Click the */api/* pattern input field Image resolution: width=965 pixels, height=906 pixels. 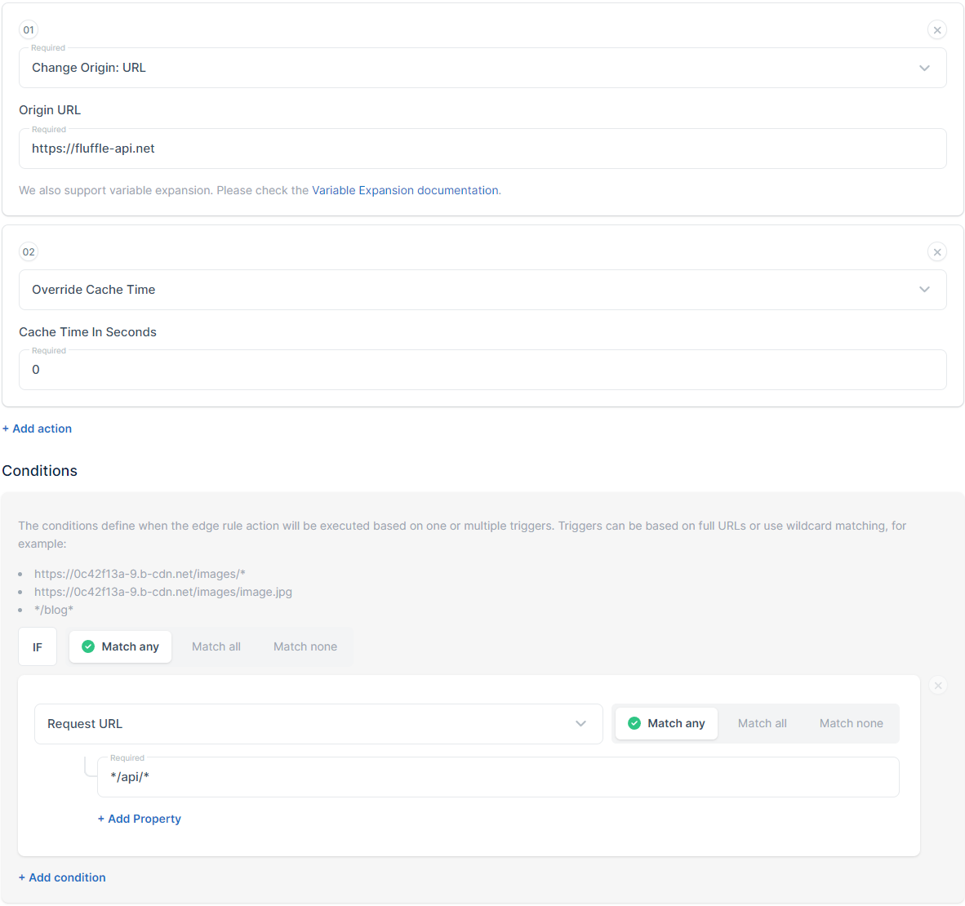pos(498,776)
